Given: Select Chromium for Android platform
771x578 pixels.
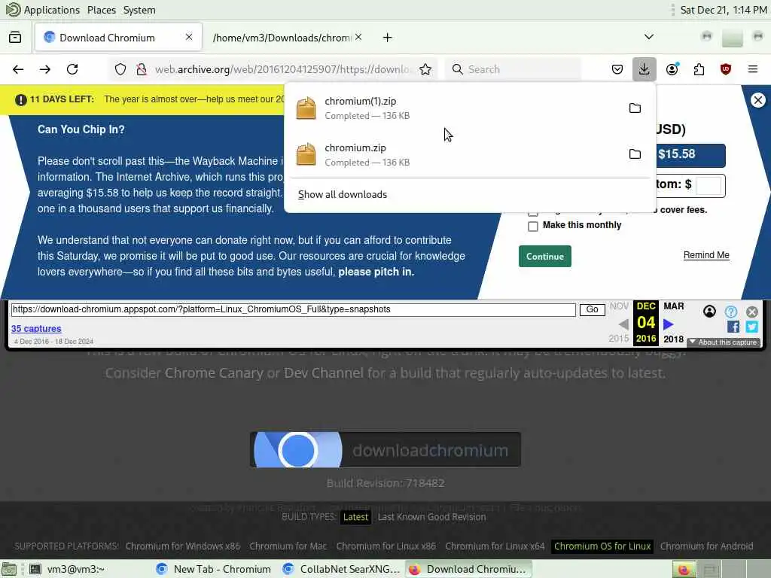Looking at the screenshot, I should click(x=706, y=546).
